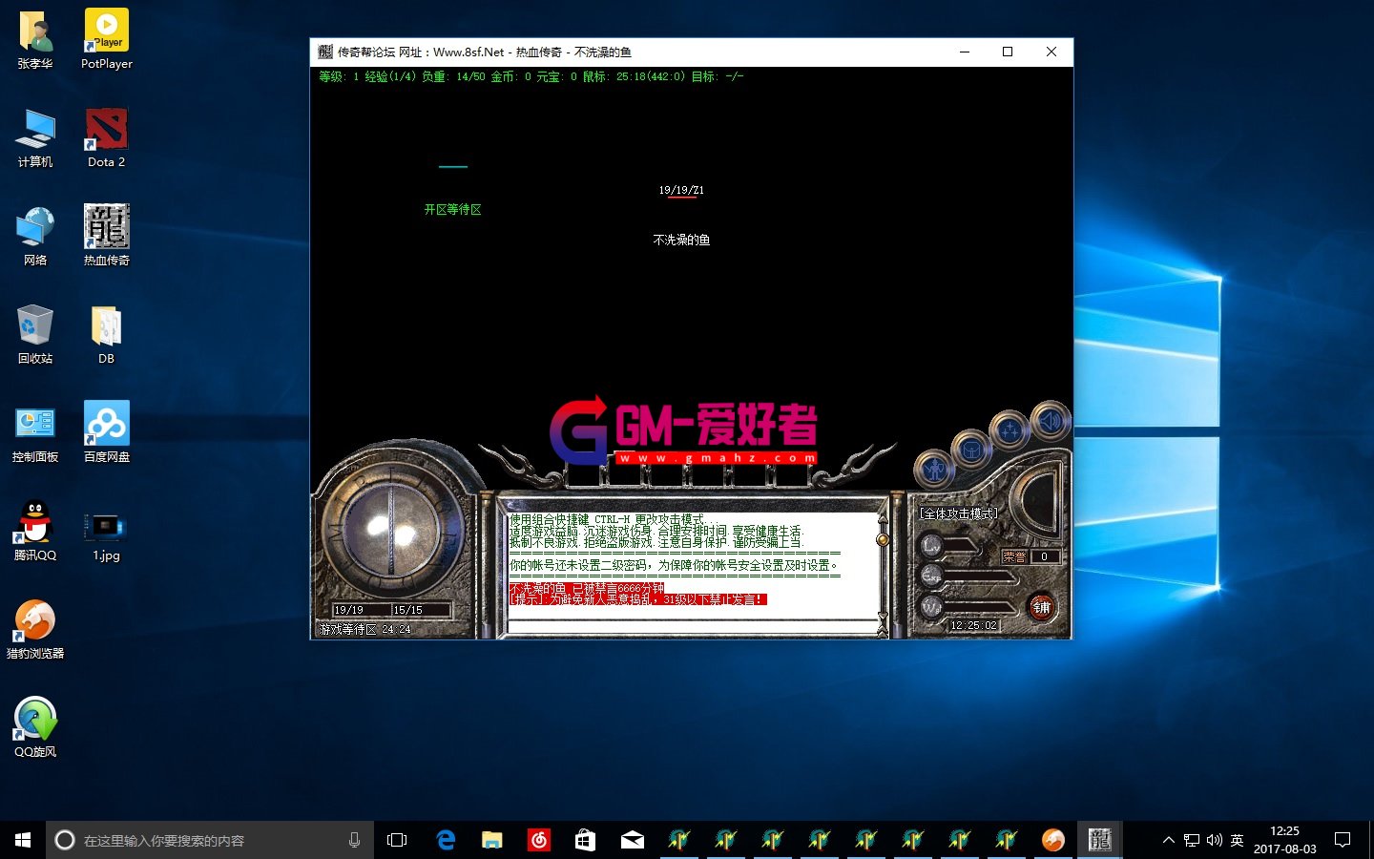
Task: Select the 控制面板 desktop icon
Action: click(x=35, y=433)
